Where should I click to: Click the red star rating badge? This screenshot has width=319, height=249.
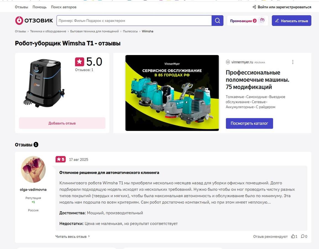tap(80, 62)
